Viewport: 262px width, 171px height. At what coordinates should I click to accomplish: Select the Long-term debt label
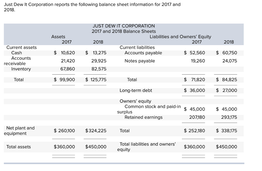point(136,90)
